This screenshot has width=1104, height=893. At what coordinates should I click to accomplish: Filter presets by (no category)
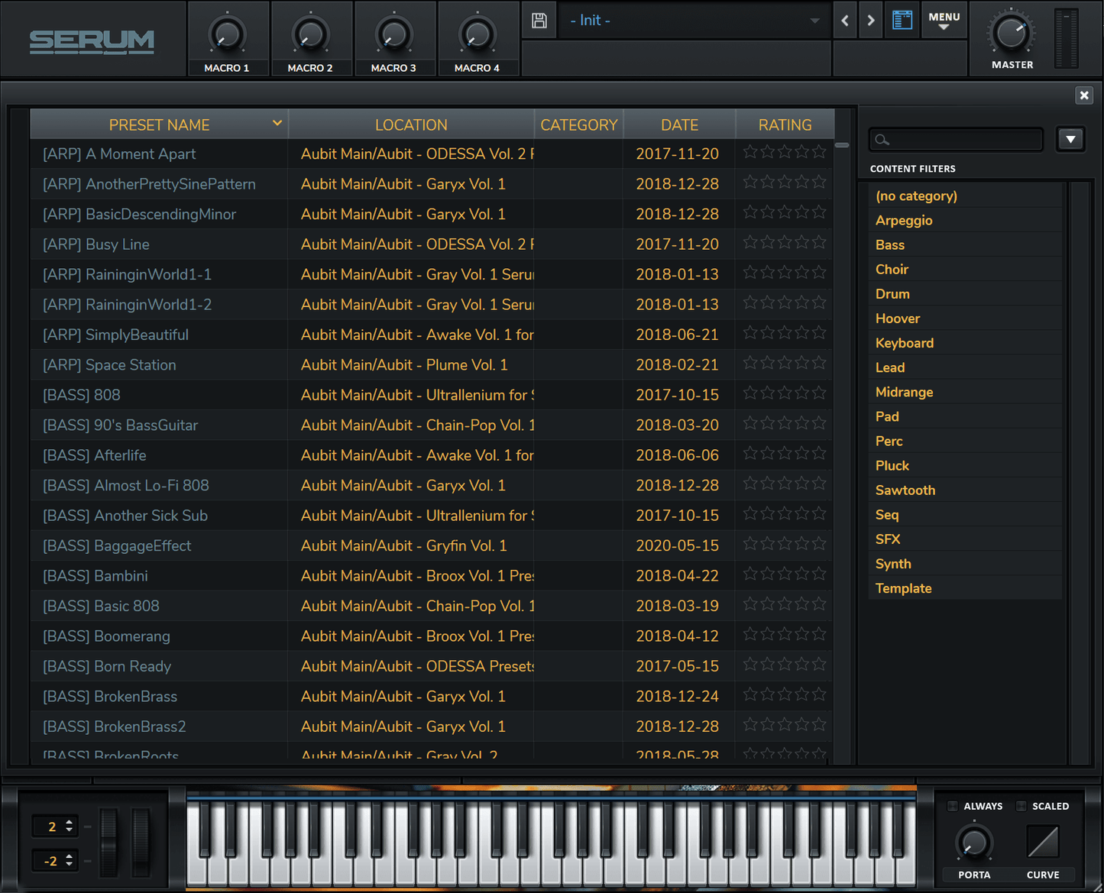(x=966, y=196)
